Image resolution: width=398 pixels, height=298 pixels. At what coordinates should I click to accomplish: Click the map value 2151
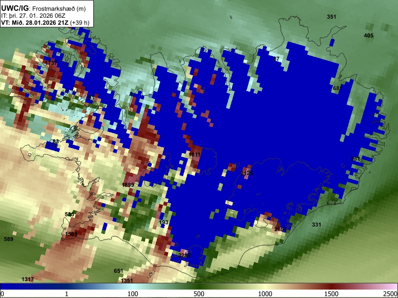click(280, 230)
